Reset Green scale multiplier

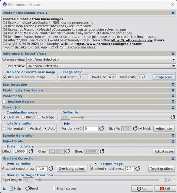pyautogui.click(x=68, y=151)
